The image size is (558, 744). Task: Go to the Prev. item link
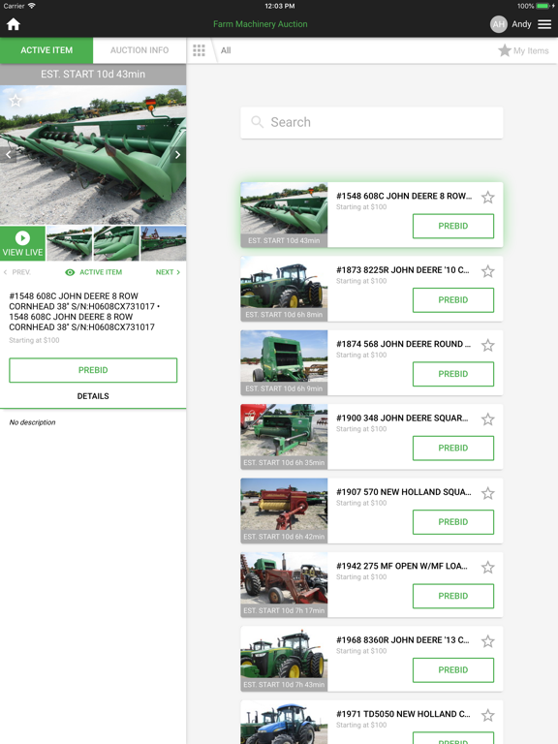click(17, 272)
